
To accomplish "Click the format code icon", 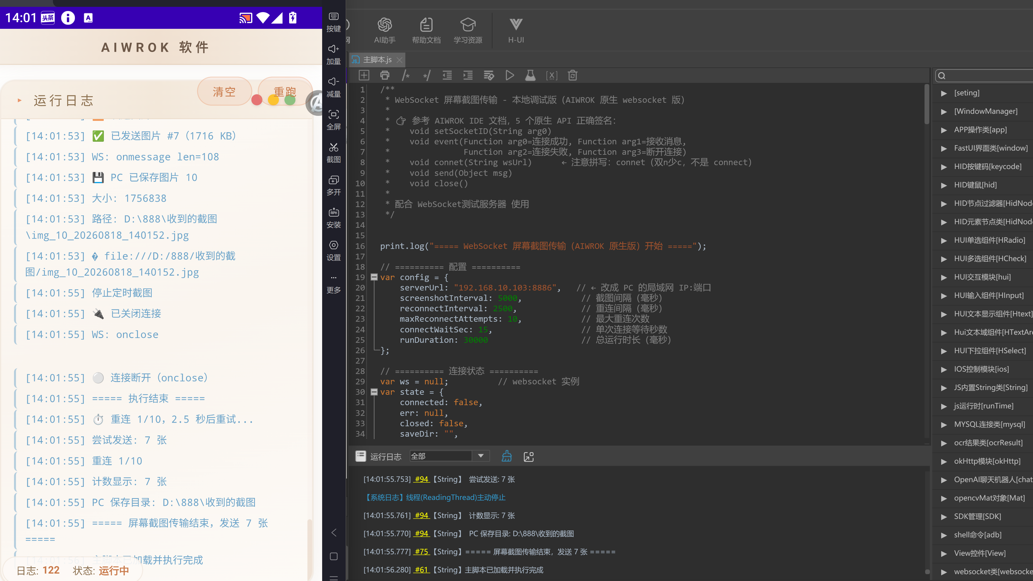I will click(x=489, y=75).
